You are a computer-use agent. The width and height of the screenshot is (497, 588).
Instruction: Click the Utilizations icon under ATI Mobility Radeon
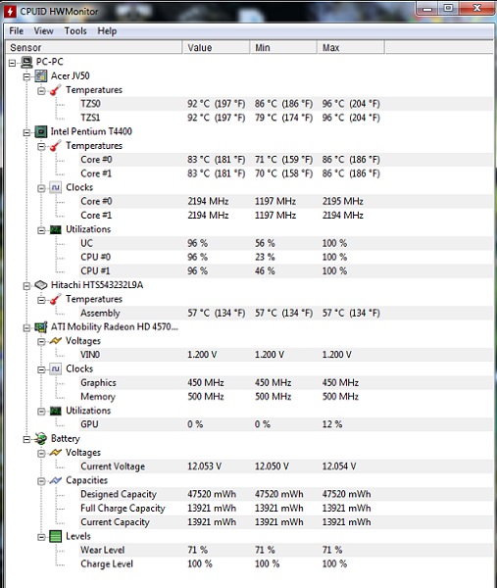[56, 411]
